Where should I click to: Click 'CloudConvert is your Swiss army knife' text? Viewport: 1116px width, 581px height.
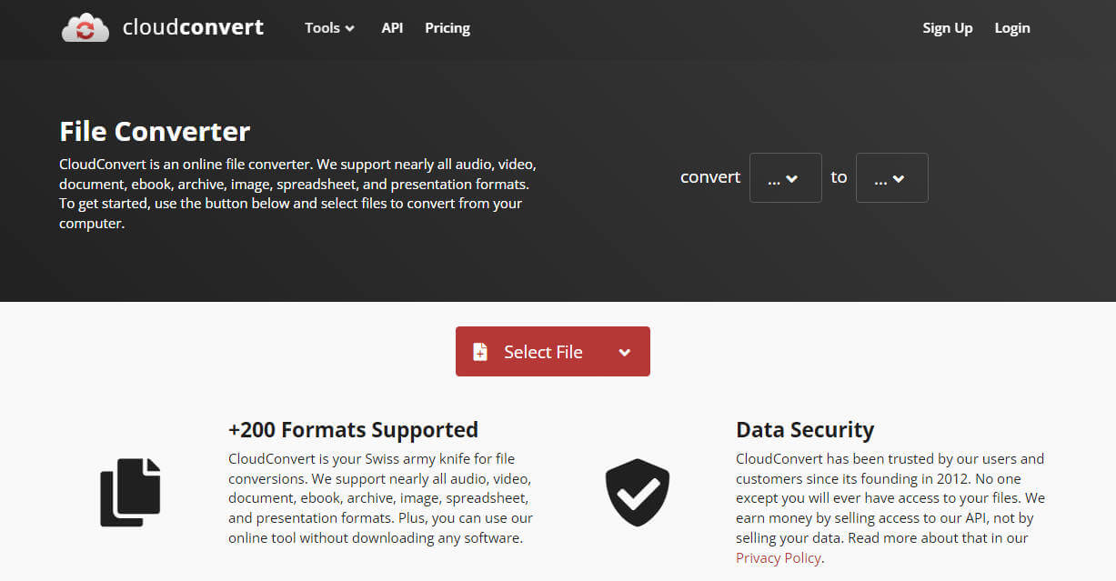(x=371, y=458)
